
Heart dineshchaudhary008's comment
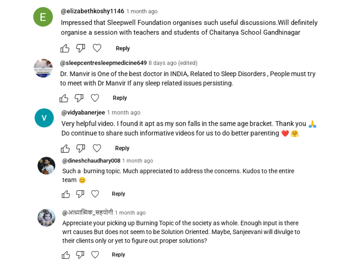(95, 194)
